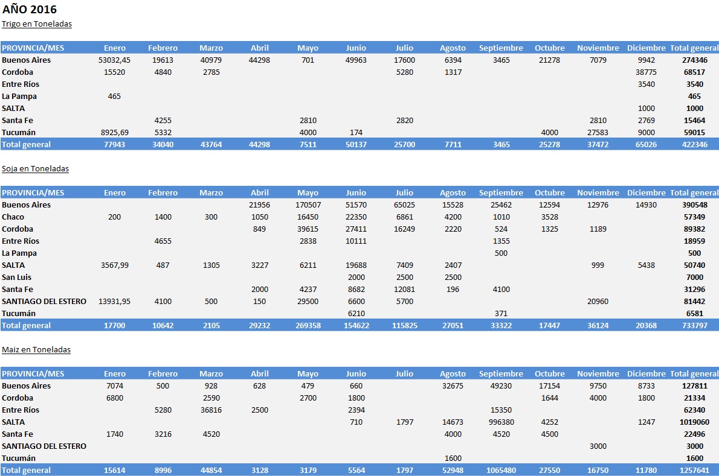Click Trigo Santa Fe total 15464
This screenshot has height=476, width=719.
click(695, 121)
